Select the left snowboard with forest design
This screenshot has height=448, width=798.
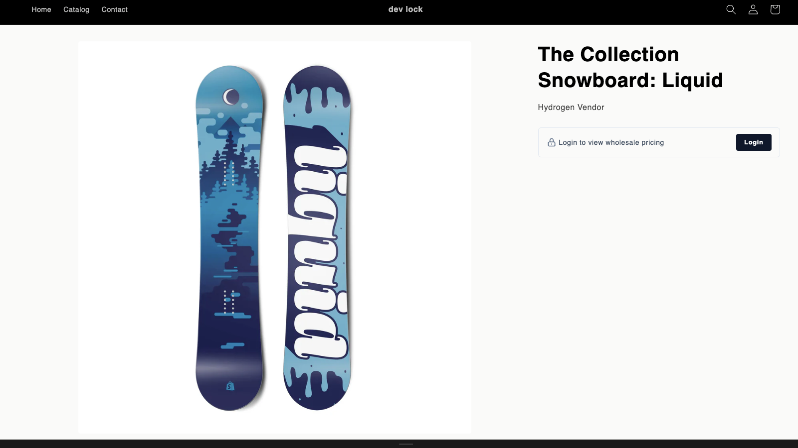(x=229, y=238)
